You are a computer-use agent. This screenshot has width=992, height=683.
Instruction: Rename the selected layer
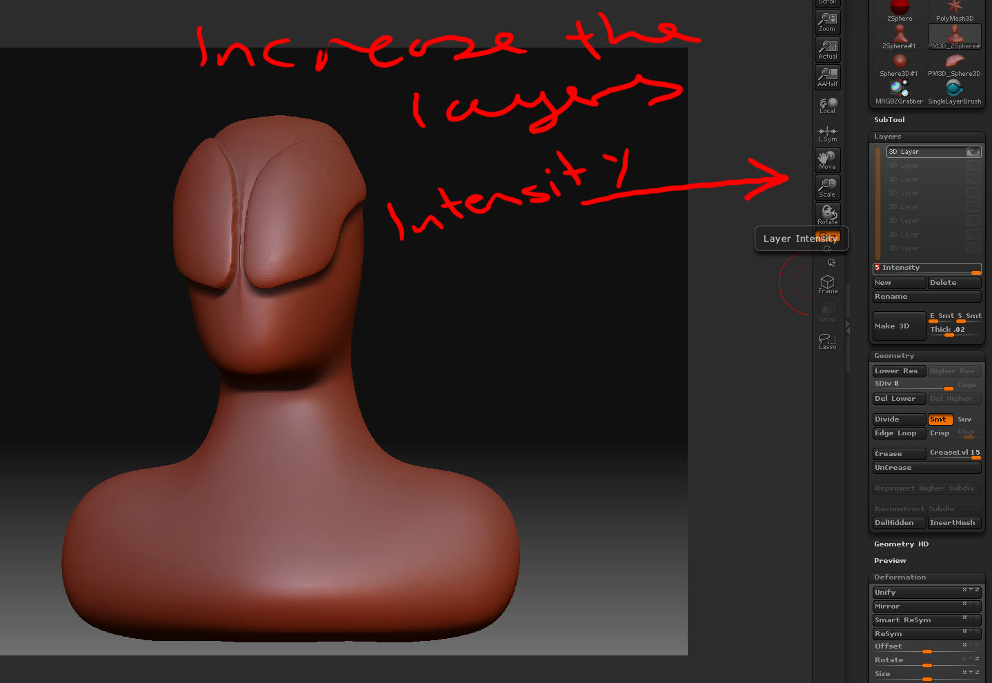[926, 297]
